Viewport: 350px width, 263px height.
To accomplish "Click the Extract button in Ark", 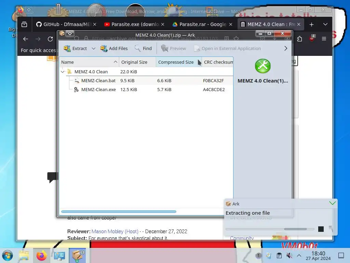I will coord(75,48).
